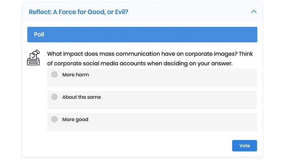Image resolution: width=284 pixels, height=160 pixels.
Task: Click the "Reflect: A Force for Good, or Evil?" title
Action: point(78,12)
